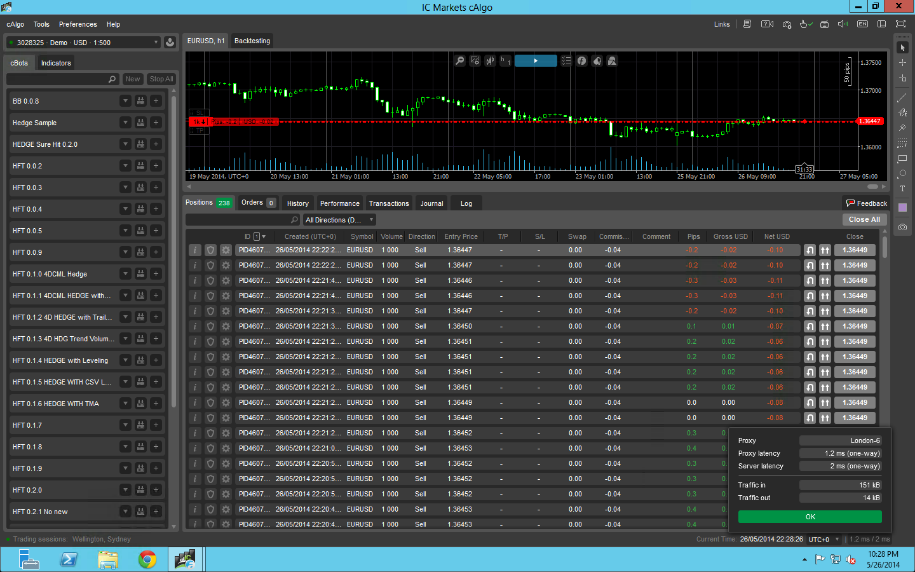Open Chrome from the taskbar
The width and height of the screenshot is (915, 572).
coord(147,560)
